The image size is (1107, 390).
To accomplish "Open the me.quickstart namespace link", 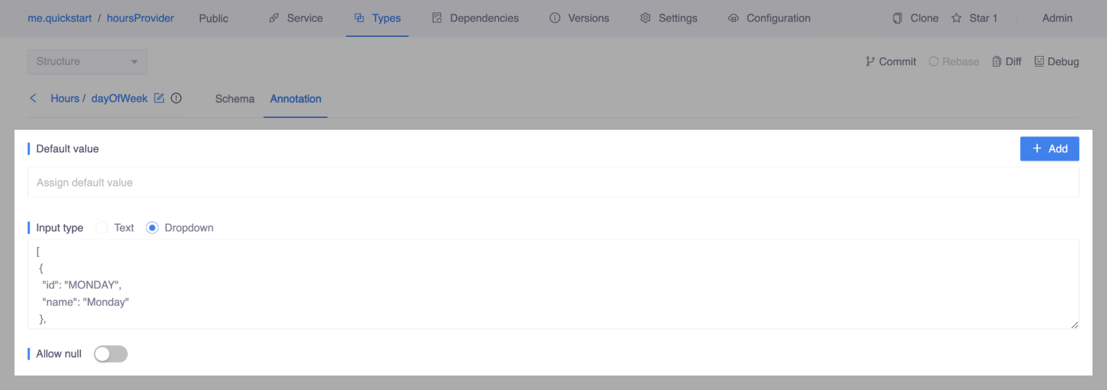I will pyautogui.click(x=59, y=18).
